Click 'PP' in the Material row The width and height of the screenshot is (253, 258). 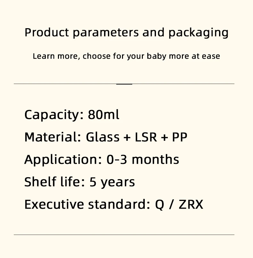[180, 137]
